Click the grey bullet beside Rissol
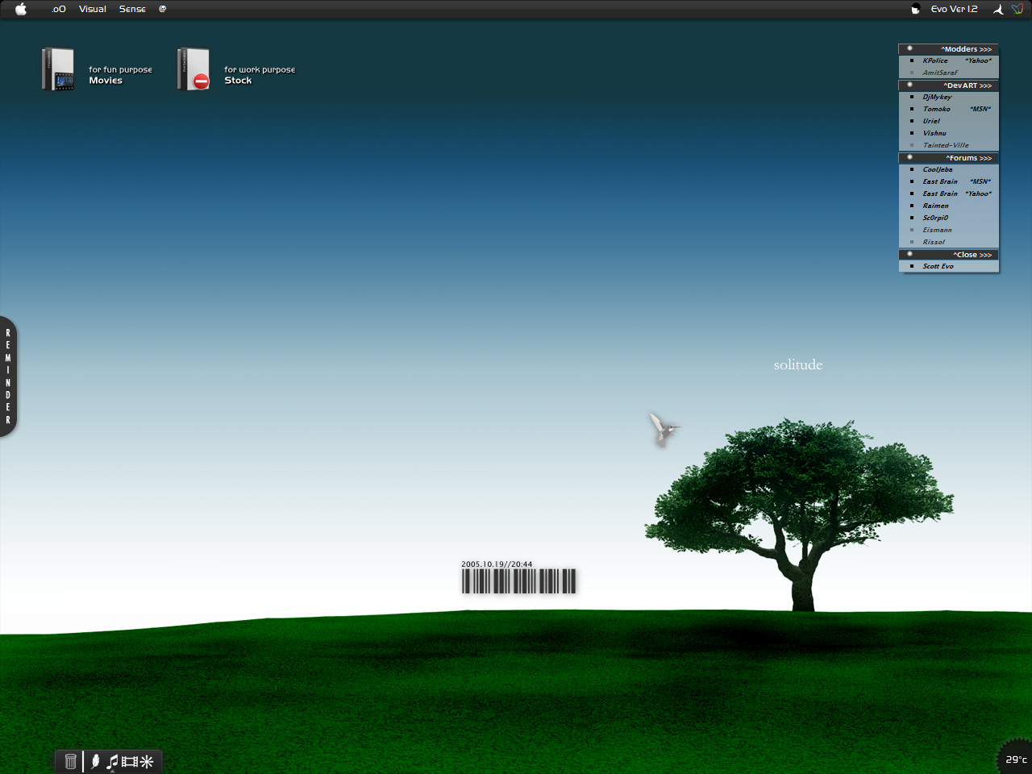 click(912, 242)
